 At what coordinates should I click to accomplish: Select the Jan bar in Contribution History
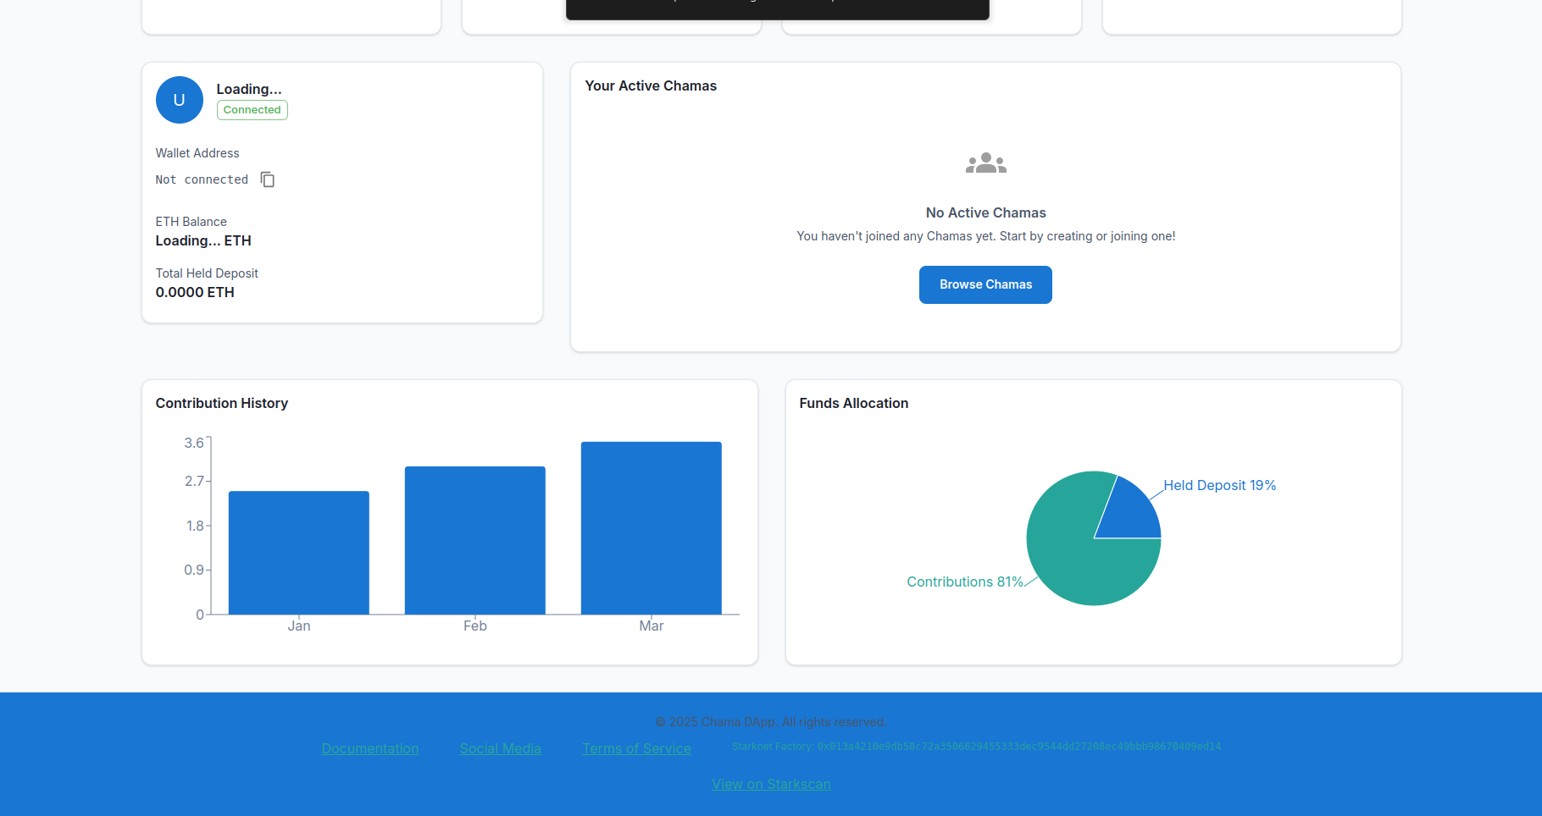click(x=299, y=553)
